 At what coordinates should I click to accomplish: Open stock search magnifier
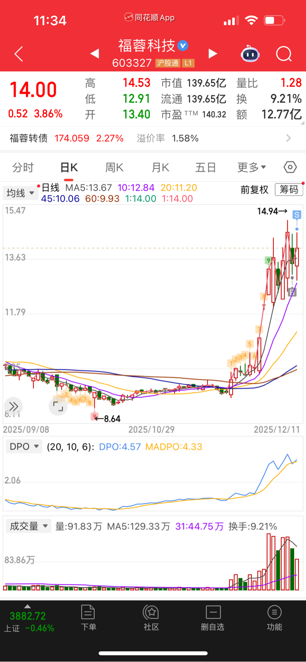(284, 54)
